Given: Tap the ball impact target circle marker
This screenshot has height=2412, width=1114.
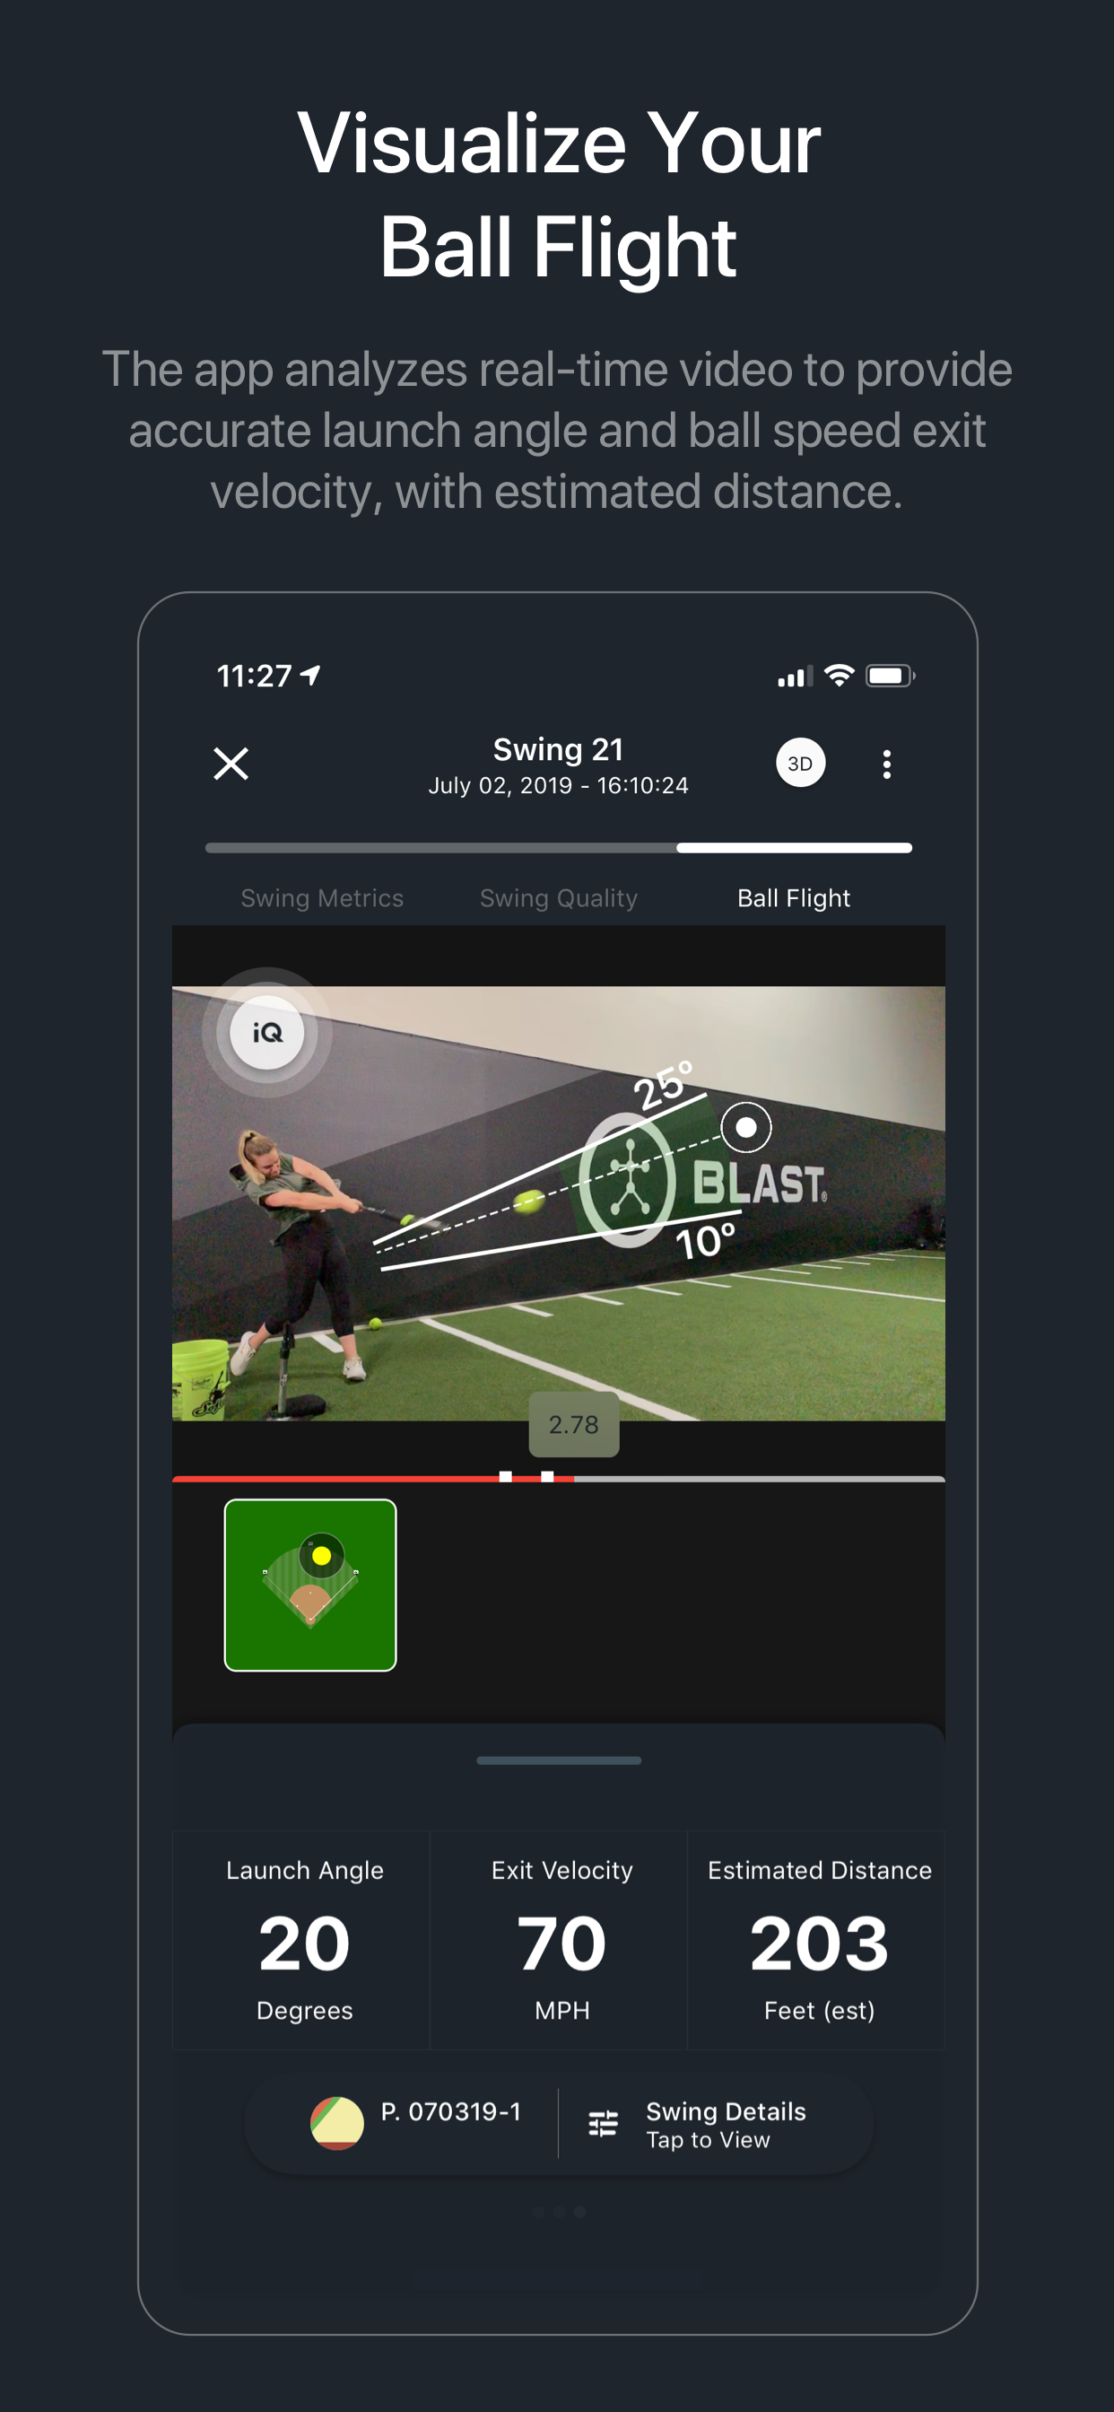Looking at the screenshot, I should [x=746, y=1127].
